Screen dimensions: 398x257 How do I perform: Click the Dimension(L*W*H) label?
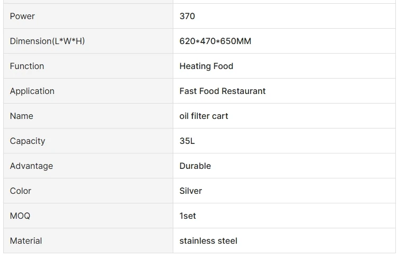click(47, 41)
